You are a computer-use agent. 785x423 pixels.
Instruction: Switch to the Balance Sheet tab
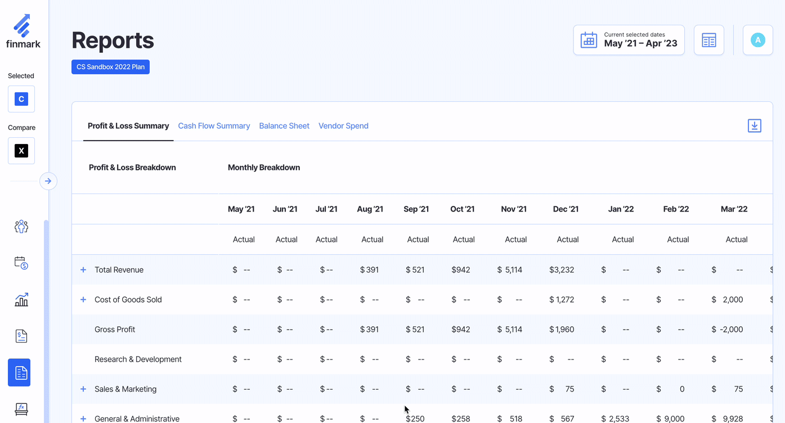[284, 126]
